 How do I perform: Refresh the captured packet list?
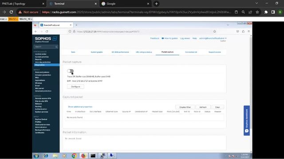[x=203, y=107]
